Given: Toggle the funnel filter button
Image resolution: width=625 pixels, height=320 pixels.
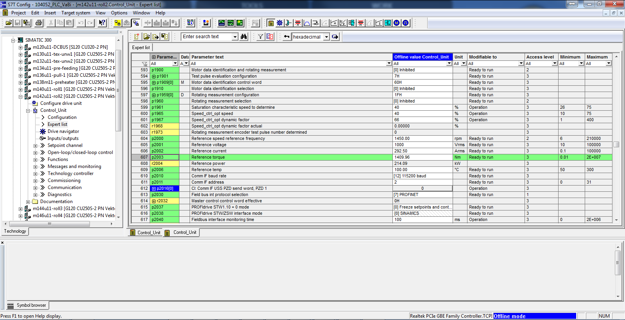Looking at the screenshot, I should point(260,37).
